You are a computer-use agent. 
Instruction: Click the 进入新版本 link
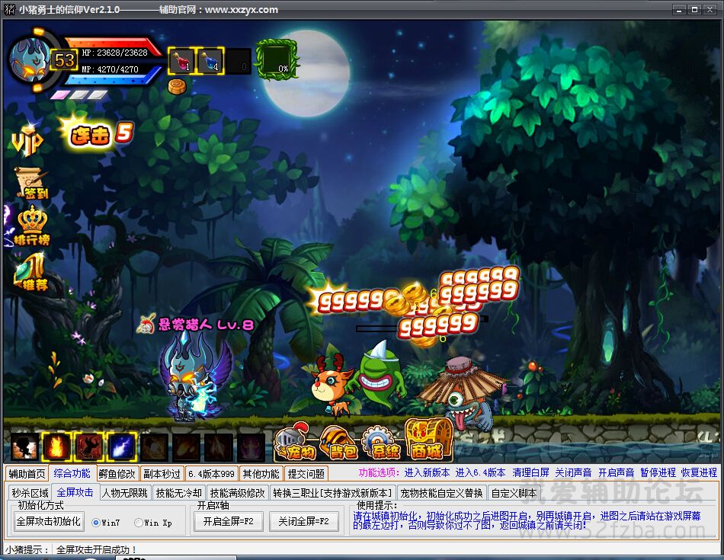(x=427, y=472)
